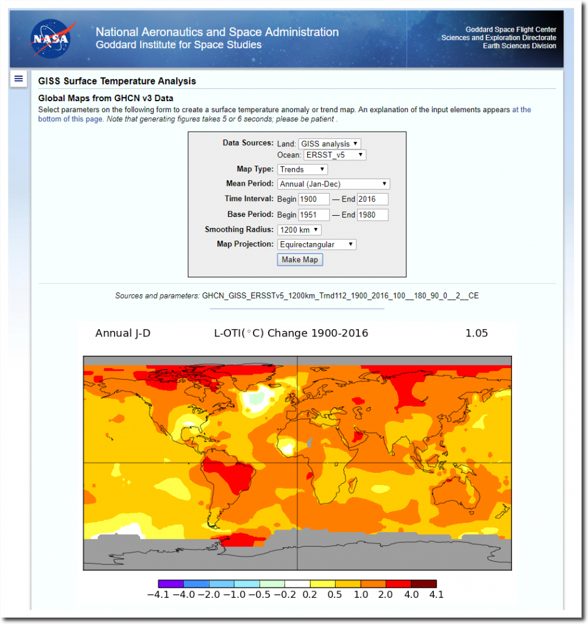Click the pale green legend swatch

(x=272, y=584)
